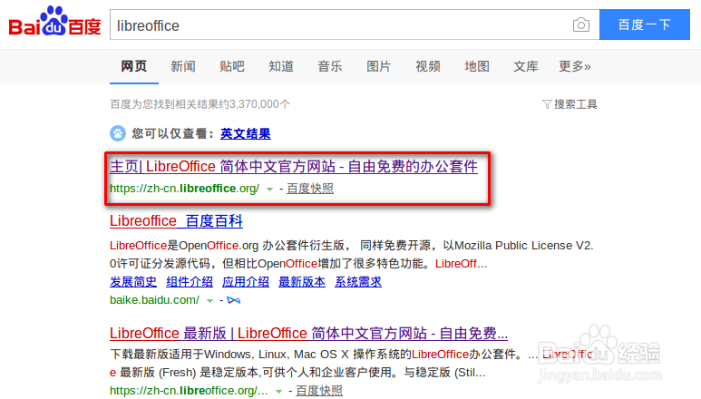This screenshot has width=701, height=399.
Task: Open 百度快照 of the third result
Action: point(318,391)
